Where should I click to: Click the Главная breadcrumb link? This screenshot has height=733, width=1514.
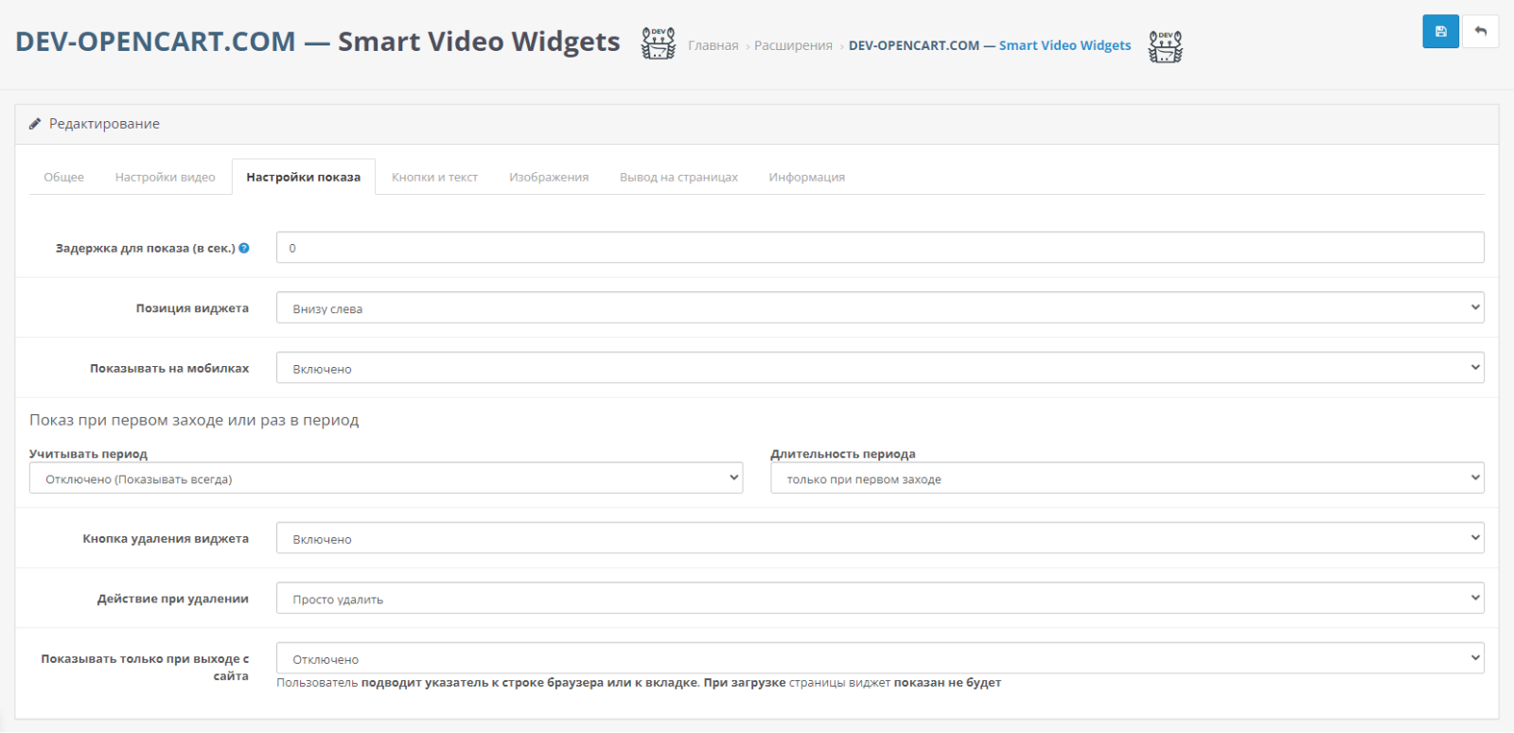click(x=713, y=45)
